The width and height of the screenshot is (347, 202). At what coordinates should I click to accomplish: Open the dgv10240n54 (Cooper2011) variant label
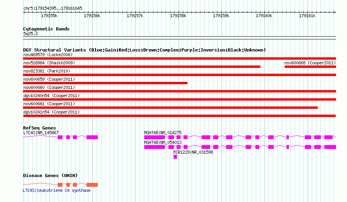pos(51,96)
